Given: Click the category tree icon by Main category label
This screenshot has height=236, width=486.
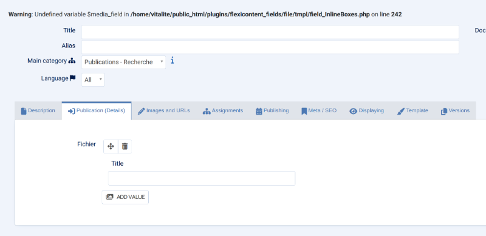Looking at the screenshot, I should point(72,61).
